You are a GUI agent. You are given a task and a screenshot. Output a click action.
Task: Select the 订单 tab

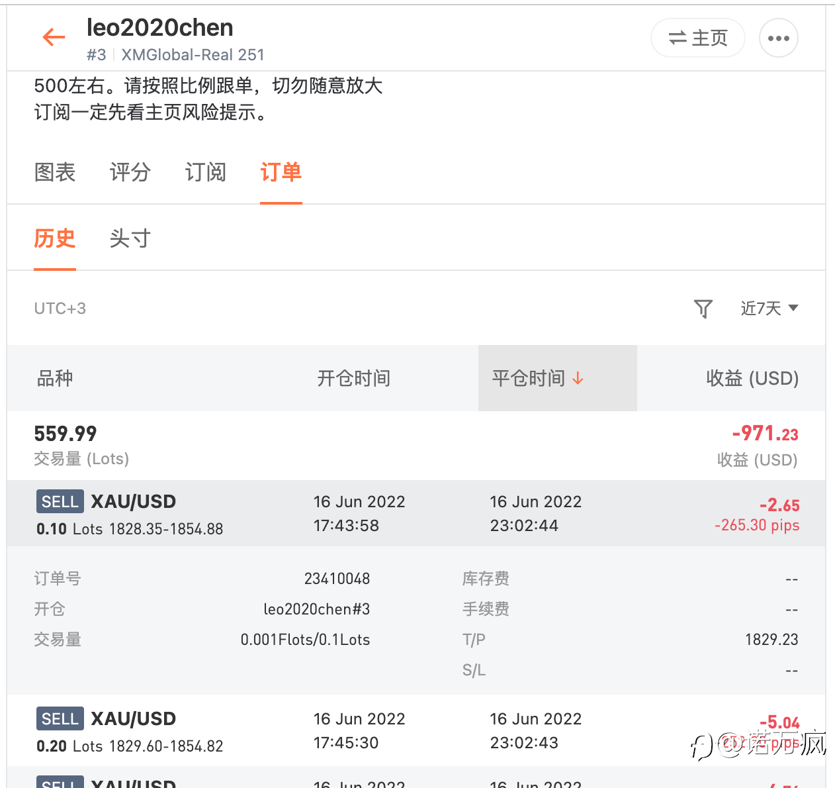pos(281,172)
